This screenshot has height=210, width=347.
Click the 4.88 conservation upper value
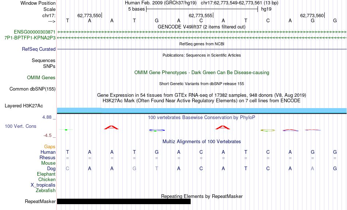tap(47, 117)
